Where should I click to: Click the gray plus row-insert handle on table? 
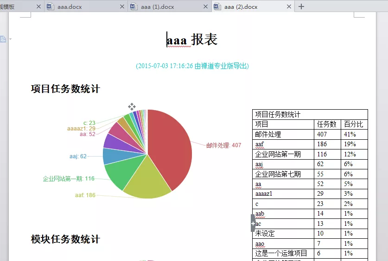pos(253,223)
